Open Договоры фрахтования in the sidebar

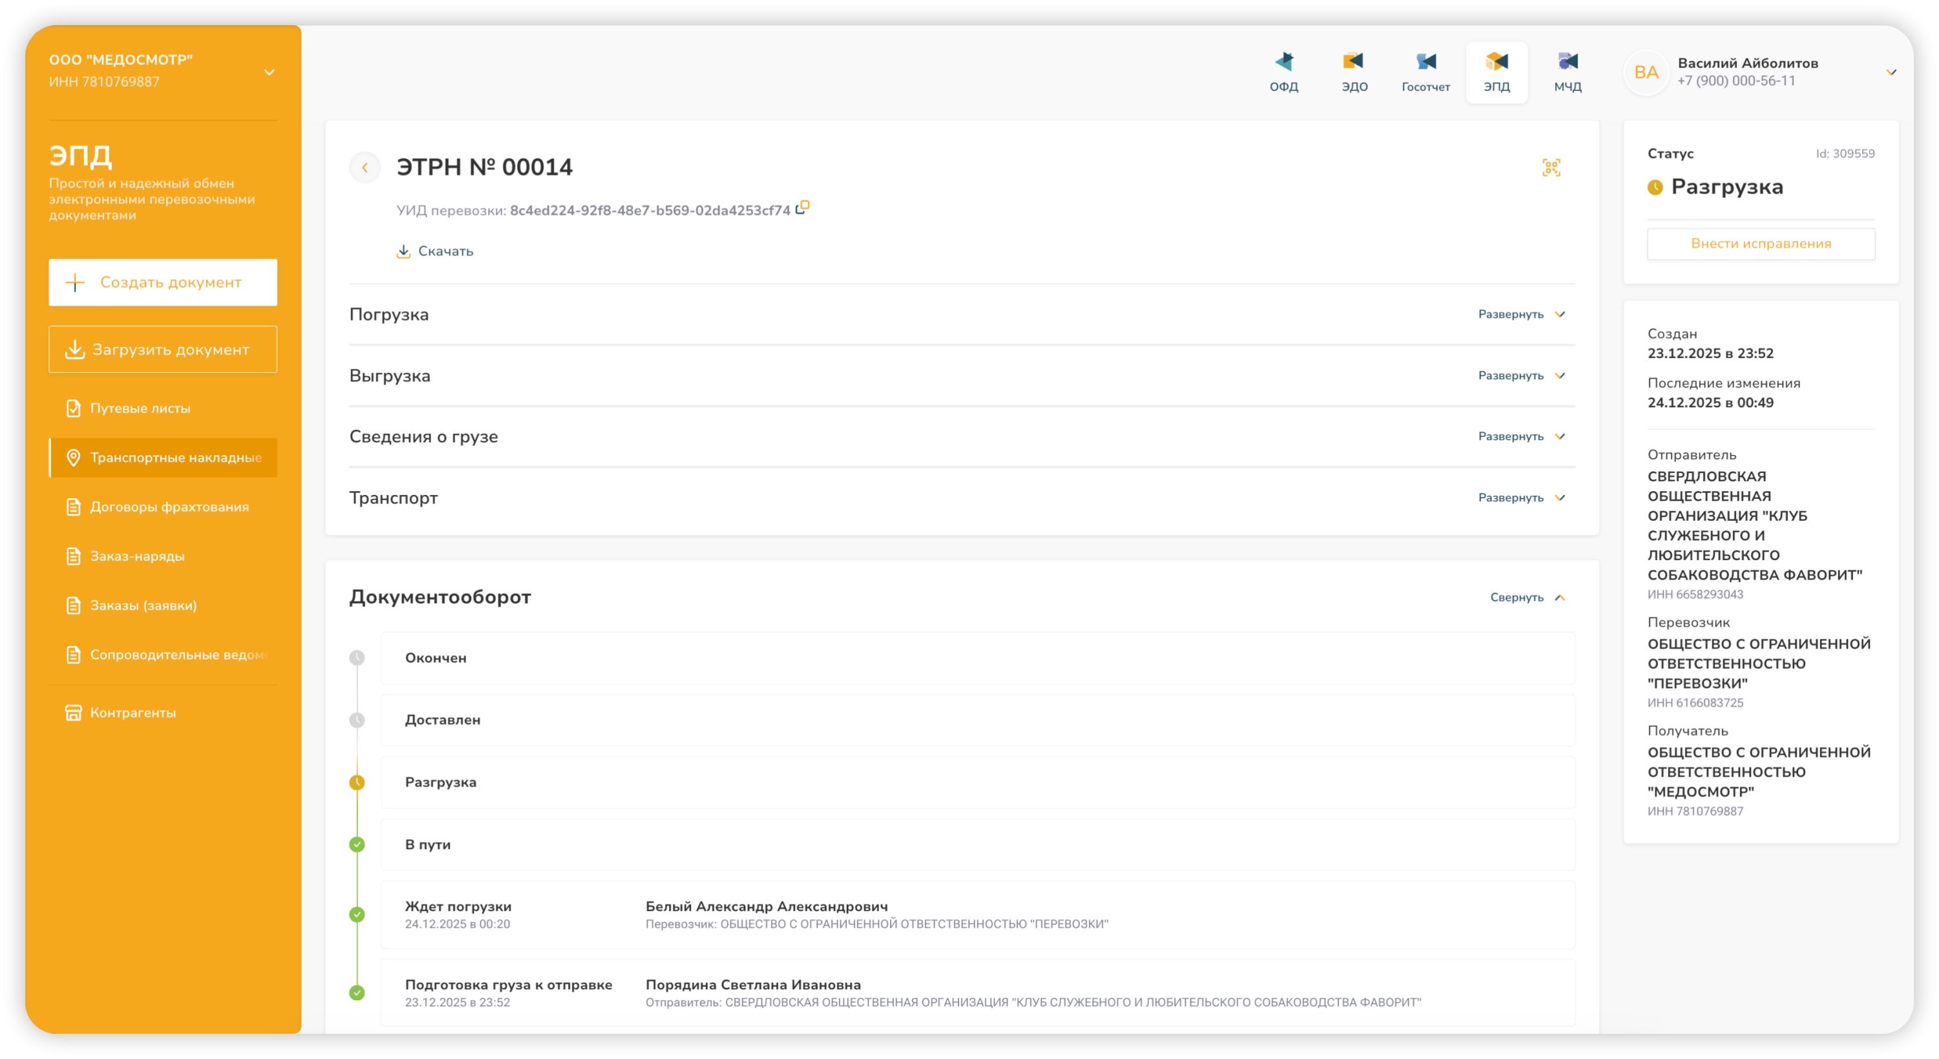pyautogui.click(x=169, y=507)
